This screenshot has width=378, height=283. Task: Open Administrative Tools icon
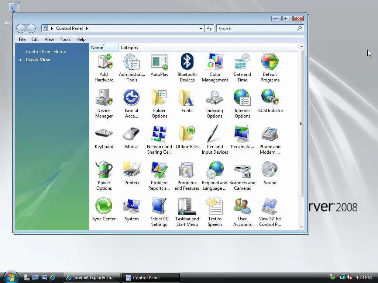[x=132, y=68]
